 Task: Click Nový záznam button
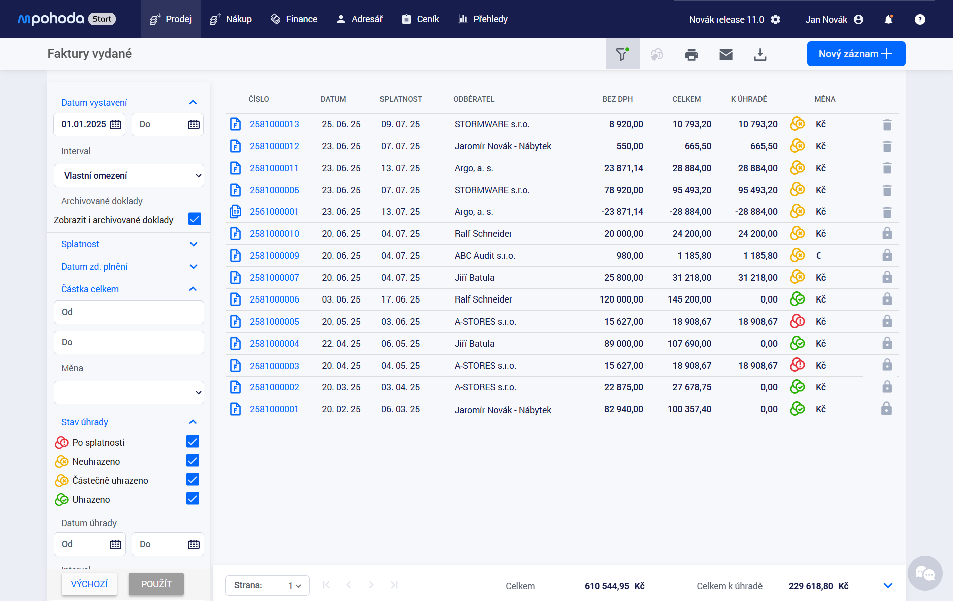point(856,54)
